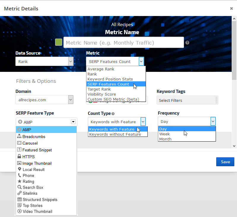Select Month in Frequency list
Screen dimensions: 237x217
click(165, 139)
